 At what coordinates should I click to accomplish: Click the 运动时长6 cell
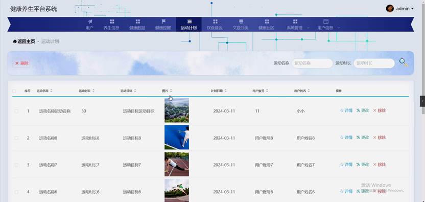pyautogui.click(x=90, y=192)
